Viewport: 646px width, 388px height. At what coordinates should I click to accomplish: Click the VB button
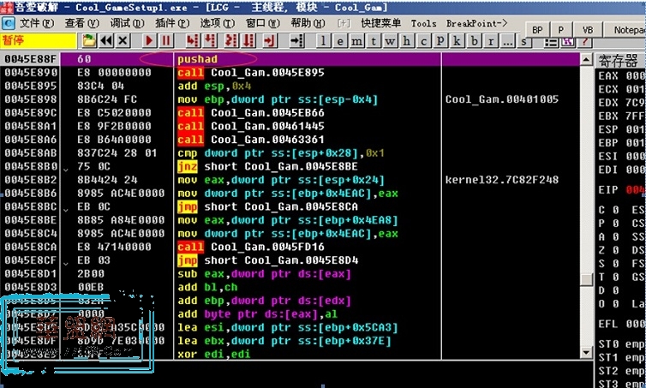[x=588, y=29]
